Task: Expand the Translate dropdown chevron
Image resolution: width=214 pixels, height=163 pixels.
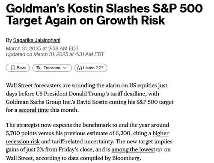Action: click(x=65, y=68)
